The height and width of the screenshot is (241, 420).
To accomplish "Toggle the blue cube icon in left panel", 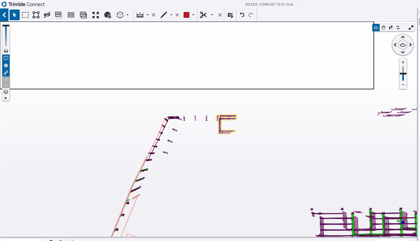I will (x=6, y=58).
